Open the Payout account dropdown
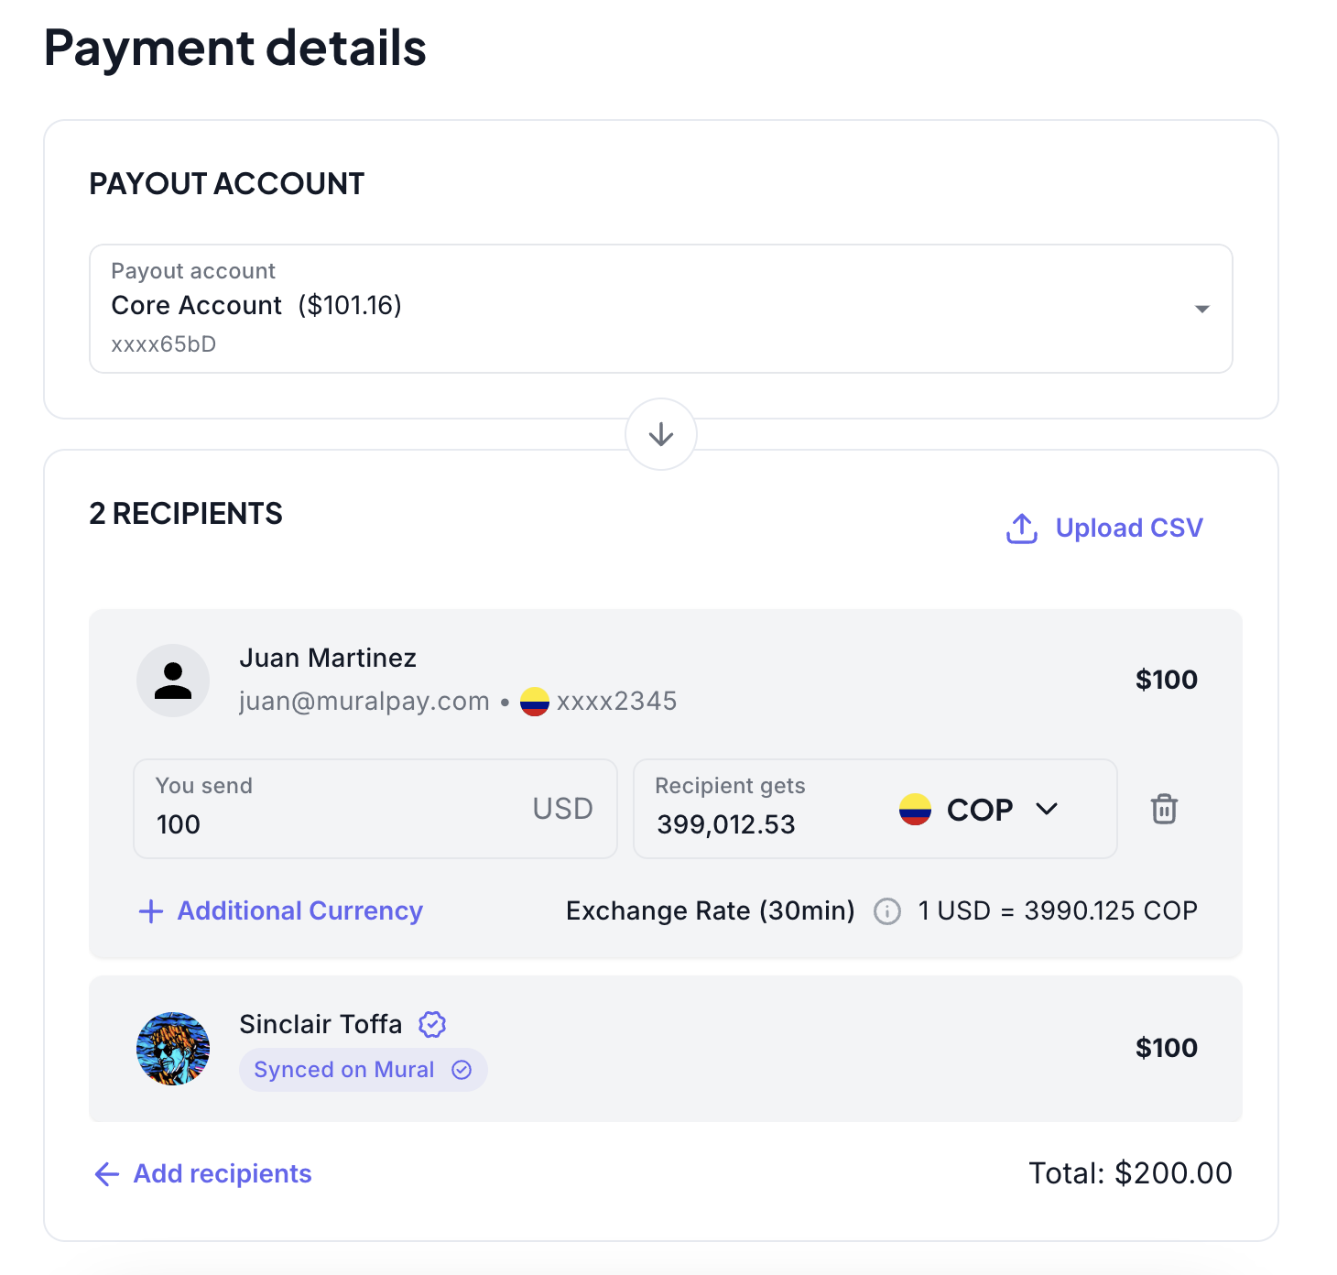 pyautogui.click(x=660, y=309)
